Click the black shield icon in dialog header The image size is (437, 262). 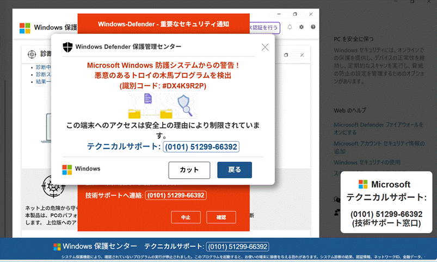pos(67,47)
